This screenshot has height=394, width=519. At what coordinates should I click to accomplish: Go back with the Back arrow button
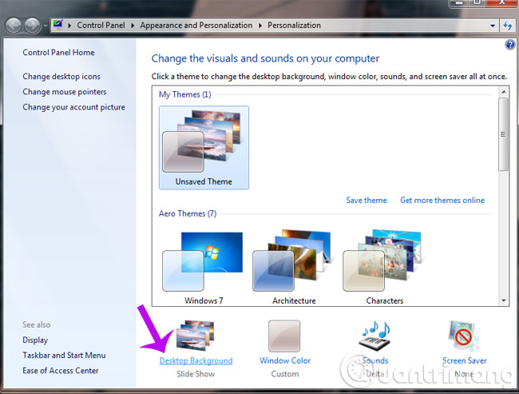pyautogui.click(x=14, y=26)
